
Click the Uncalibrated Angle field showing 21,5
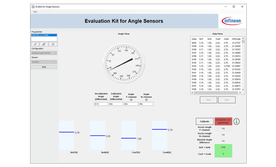tap(101, 104)
